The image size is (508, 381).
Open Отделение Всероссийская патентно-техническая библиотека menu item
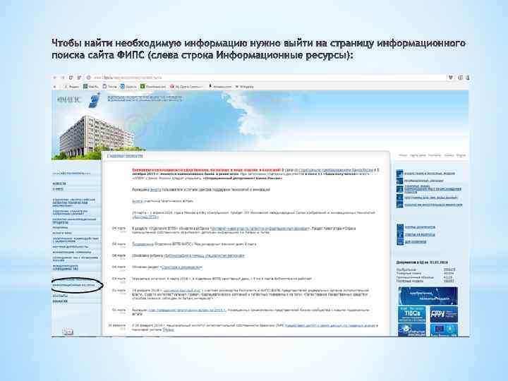coord(74,202)
